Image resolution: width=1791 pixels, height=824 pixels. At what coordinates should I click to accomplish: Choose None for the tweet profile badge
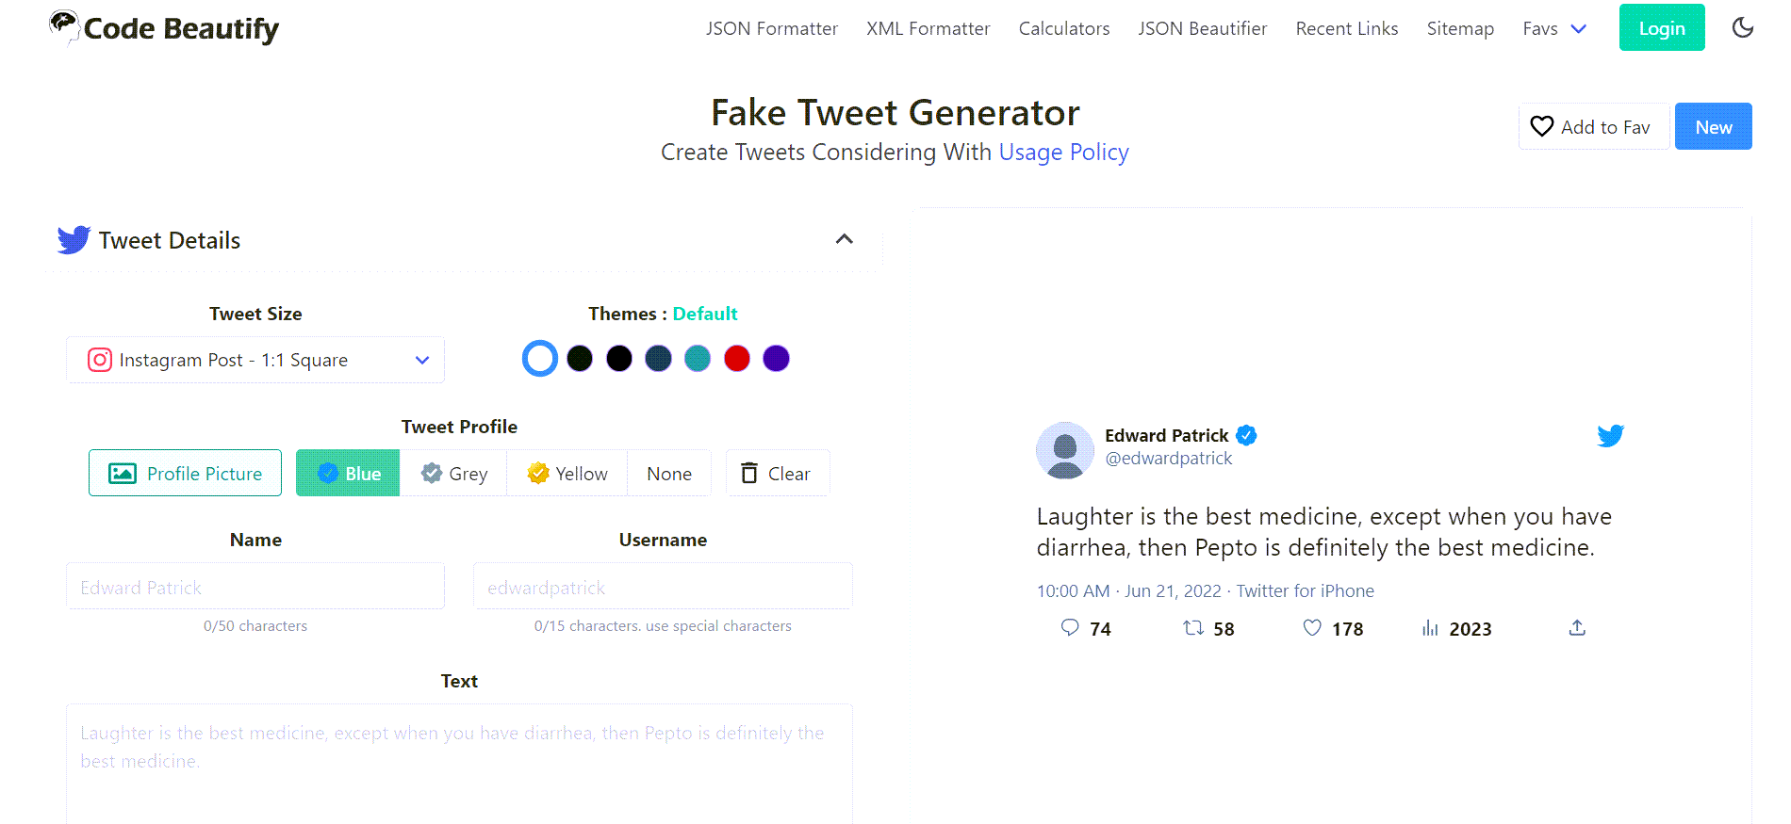click(669, 473)
